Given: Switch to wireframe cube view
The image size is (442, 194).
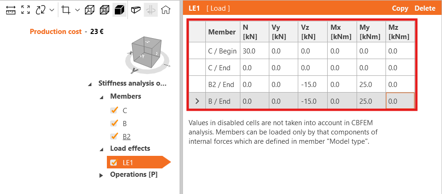Looking at the screenshot, I should click(x=90, y=9).
